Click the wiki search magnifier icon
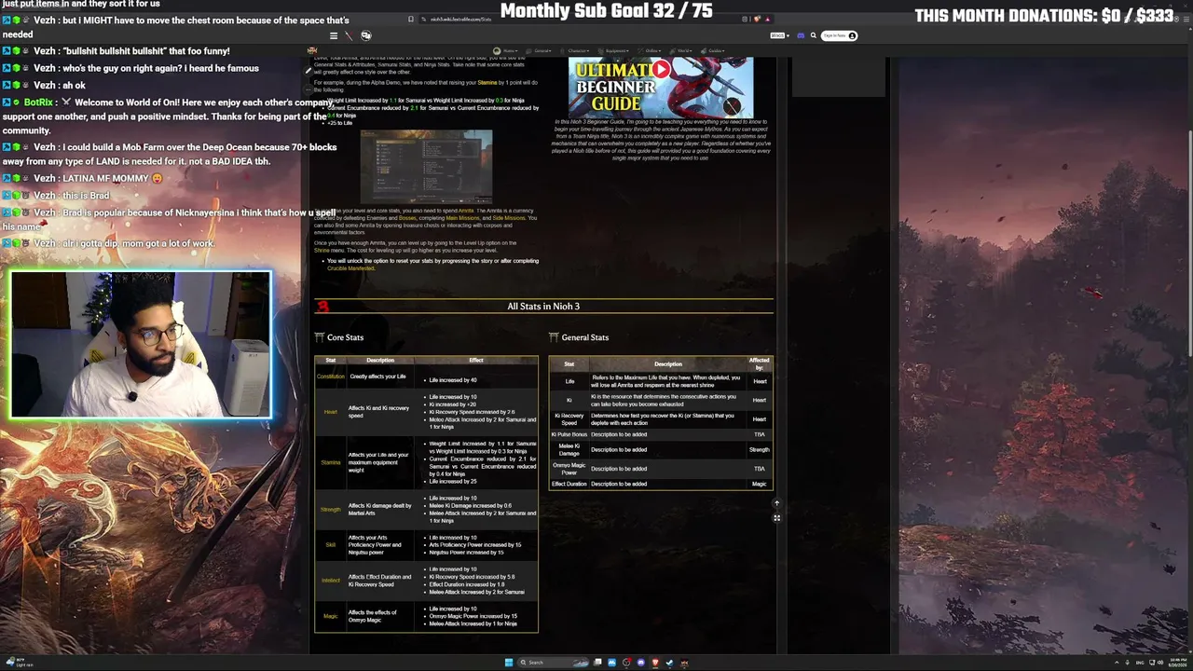 click(813, 35)
